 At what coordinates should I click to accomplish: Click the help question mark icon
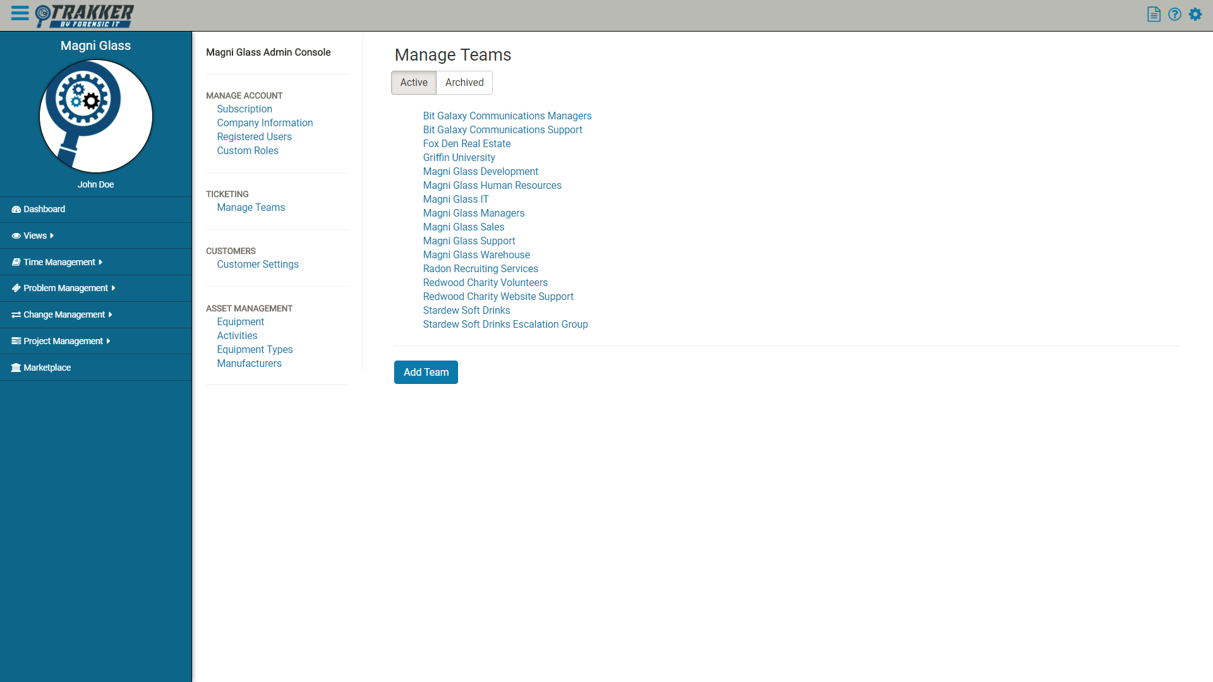pos(1174,14)
